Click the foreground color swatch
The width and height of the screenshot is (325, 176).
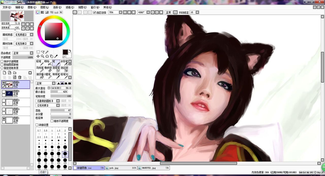(x=65, y=52)
